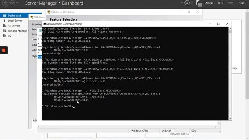Click the Command Prompt title icon
This screenshot has width=249, height=140.
45,24
